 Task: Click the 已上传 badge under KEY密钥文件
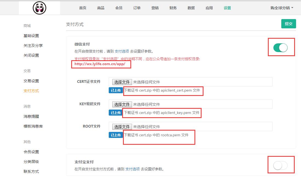(116, 113)
